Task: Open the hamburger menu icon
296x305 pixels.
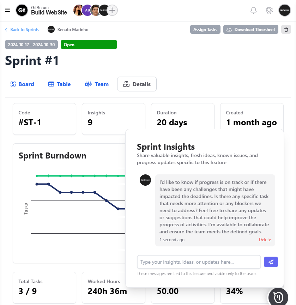Action: coord(7,10)
